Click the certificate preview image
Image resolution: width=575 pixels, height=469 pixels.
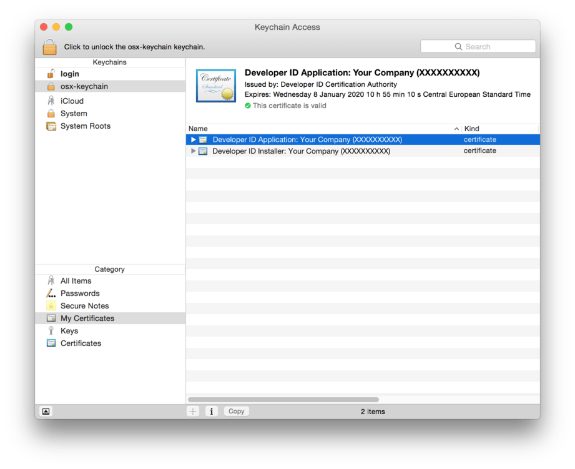215,86
